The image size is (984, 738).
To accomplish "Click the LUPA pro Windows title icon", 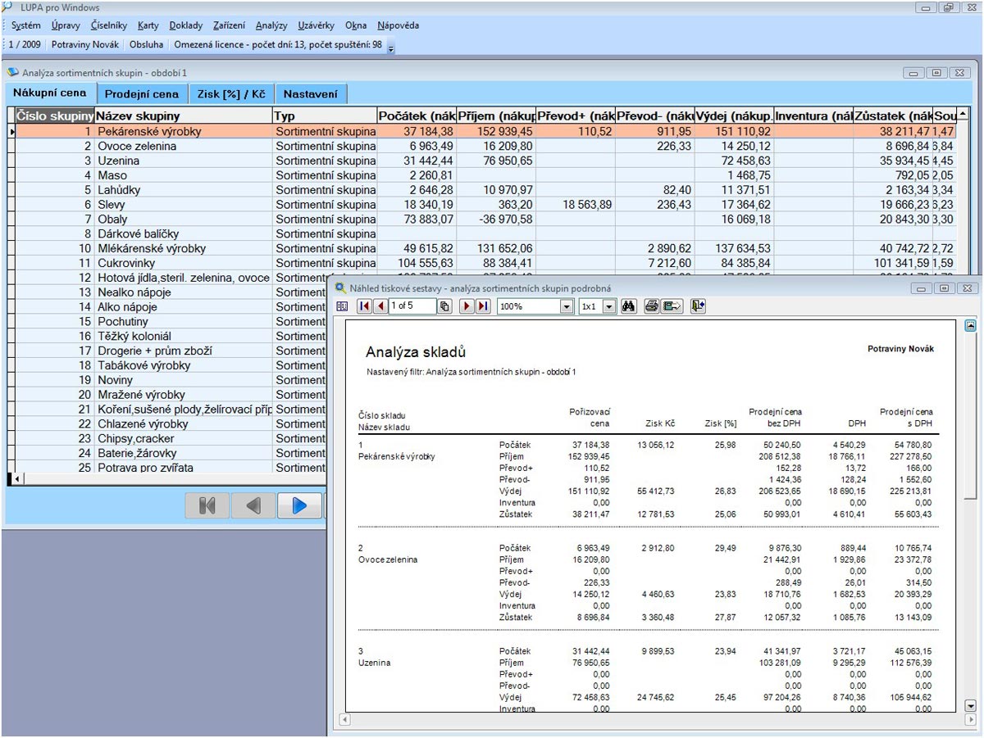I will tap(7, 7).
